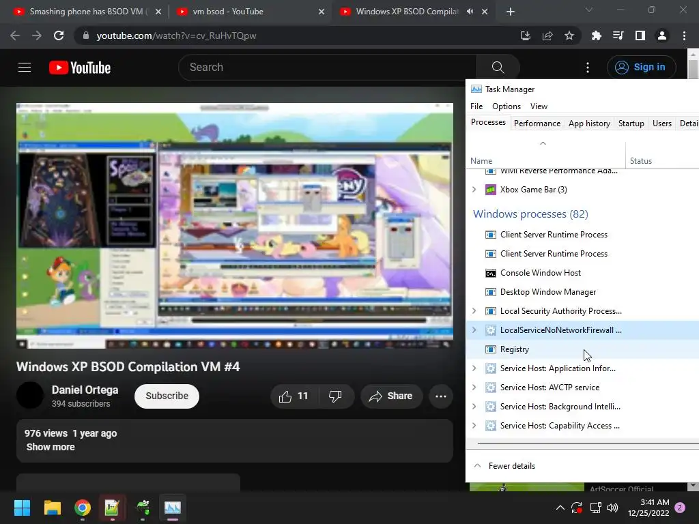Viewport: 699px width, 524px height.
Task: Open the clock showing 3:41 AM
Action: [x=648, y=508]
